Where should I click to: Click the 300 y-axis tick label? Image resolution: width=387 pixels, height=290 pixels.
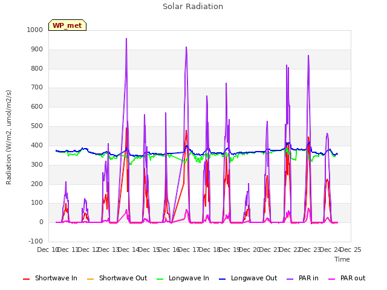tap(36, 164)
